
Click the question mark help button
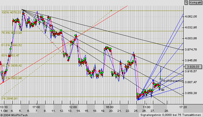pyautogui.click(x=186, y=3)
